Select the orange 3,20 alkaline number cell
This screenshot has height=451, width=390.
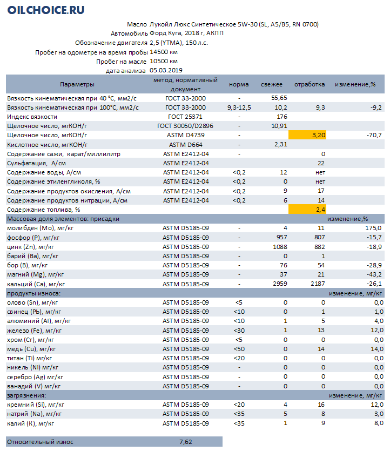pos(307,135)
